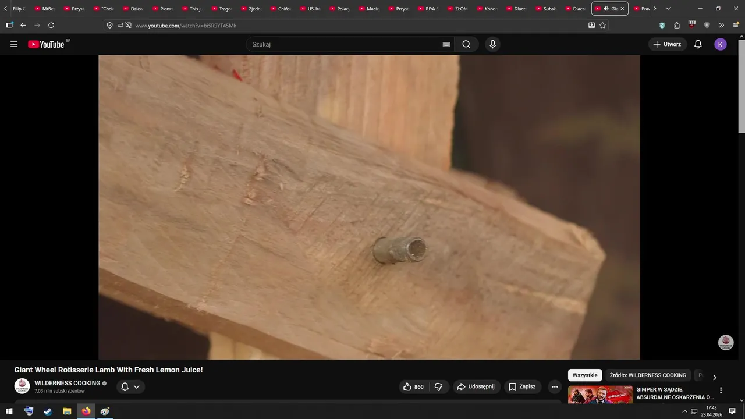The height and width of the screenshot is (419, 745).
Task: Open File Explorer from taskbar
Action: [67, 411]
